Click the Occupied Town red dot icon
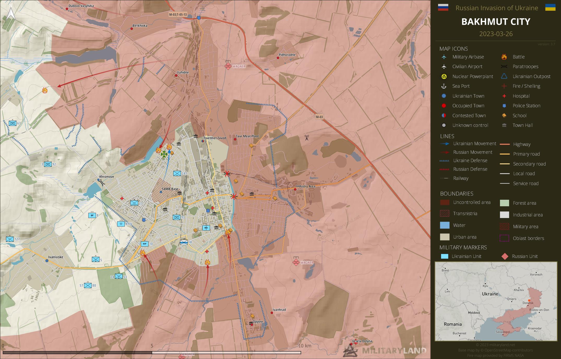The image size is (561, 359). coord(444,106)
